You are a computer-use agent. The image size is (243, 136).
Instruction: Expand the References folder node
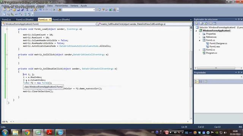point(200,37)
